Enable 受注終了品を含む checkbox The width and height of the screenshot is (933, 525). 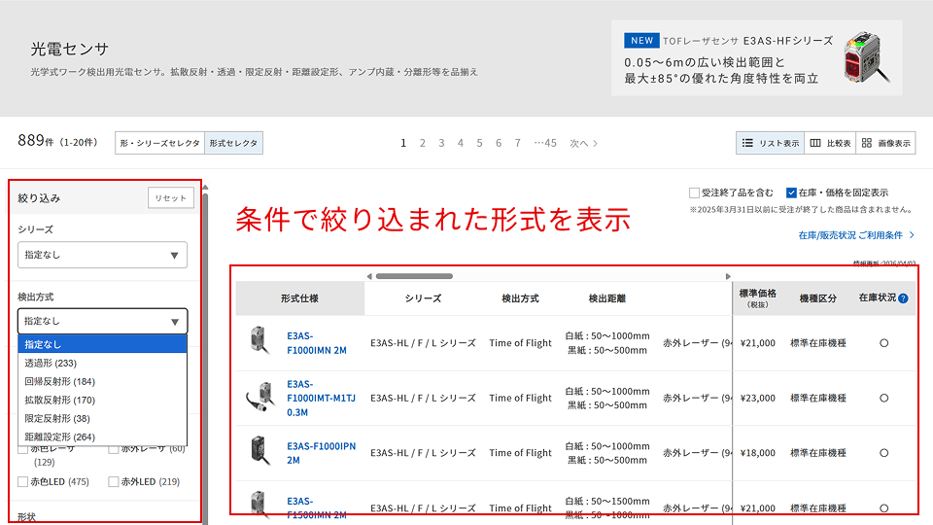pos(694,192)
